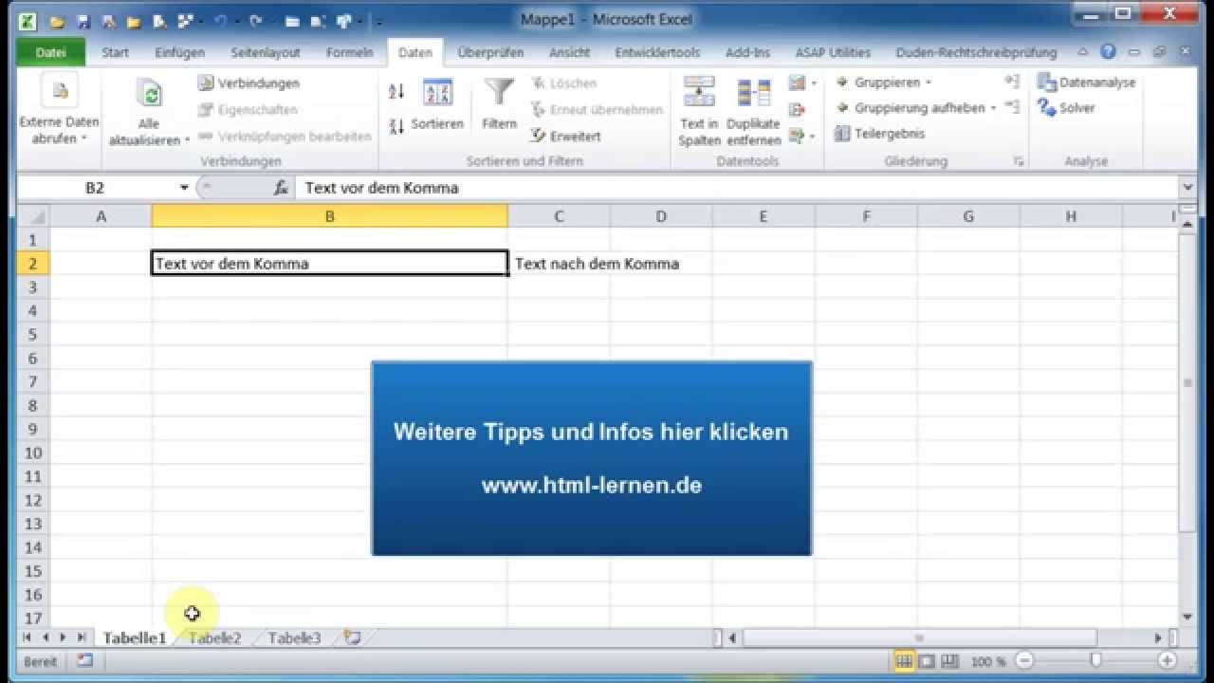The width and height of the screenshot is (1214, 683).
Task: Click Duplikate entfernen icon
Action: 754,92
